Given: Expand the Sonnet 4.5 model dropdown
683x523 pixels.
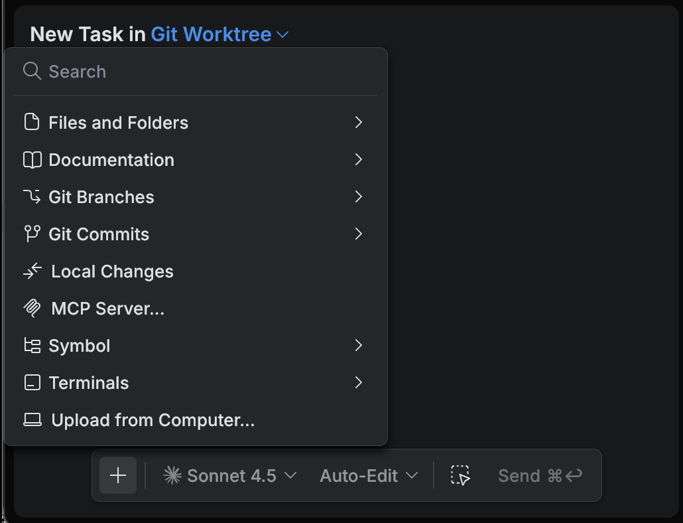Looking at the screenshot, I should pyautogui.click(x=229, y=475).
